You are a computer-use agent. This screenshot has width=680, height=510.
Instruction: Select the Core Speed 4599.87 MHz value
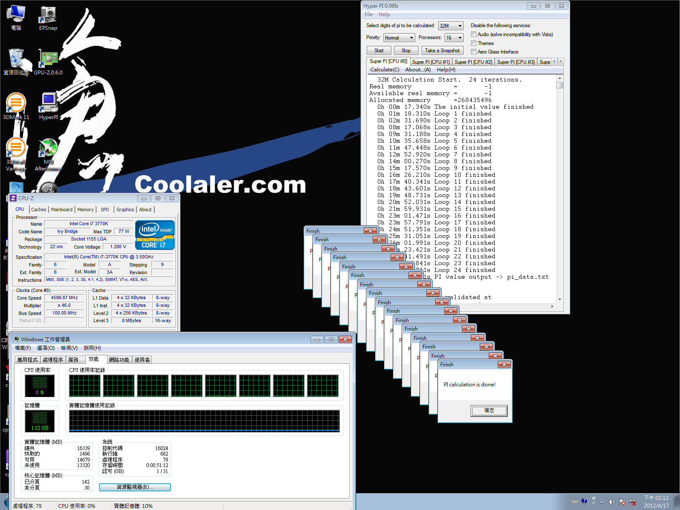click(x=64, y=297)
